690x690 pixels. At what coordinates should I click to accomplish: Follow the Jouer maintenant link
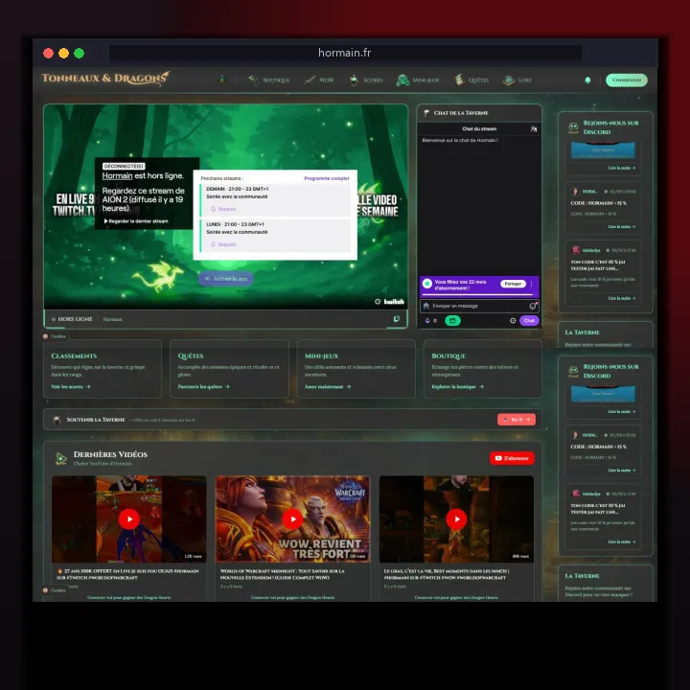click(x=328, y=386)
